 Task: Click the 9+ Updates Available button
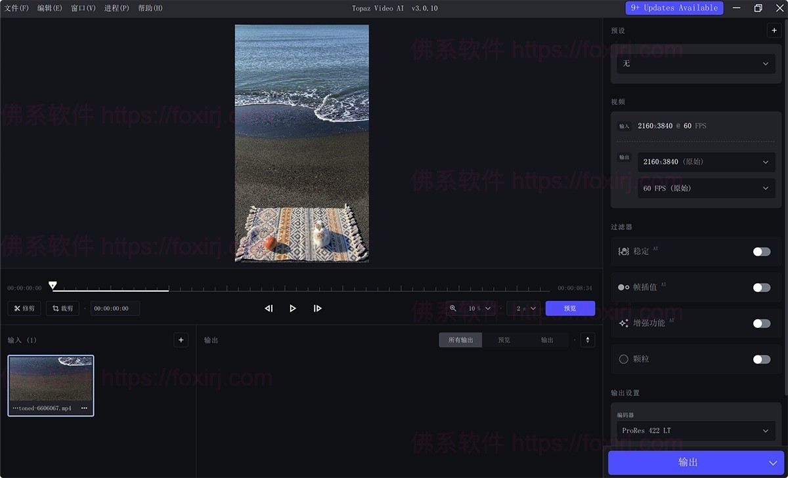click(674, 8)
